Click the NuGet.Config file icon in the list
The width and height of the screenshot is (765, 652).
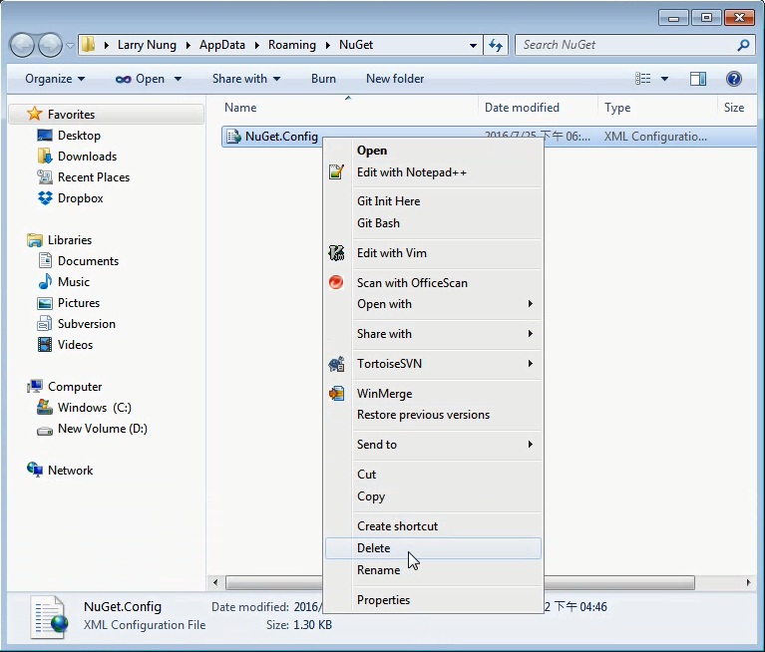[233, 136]
